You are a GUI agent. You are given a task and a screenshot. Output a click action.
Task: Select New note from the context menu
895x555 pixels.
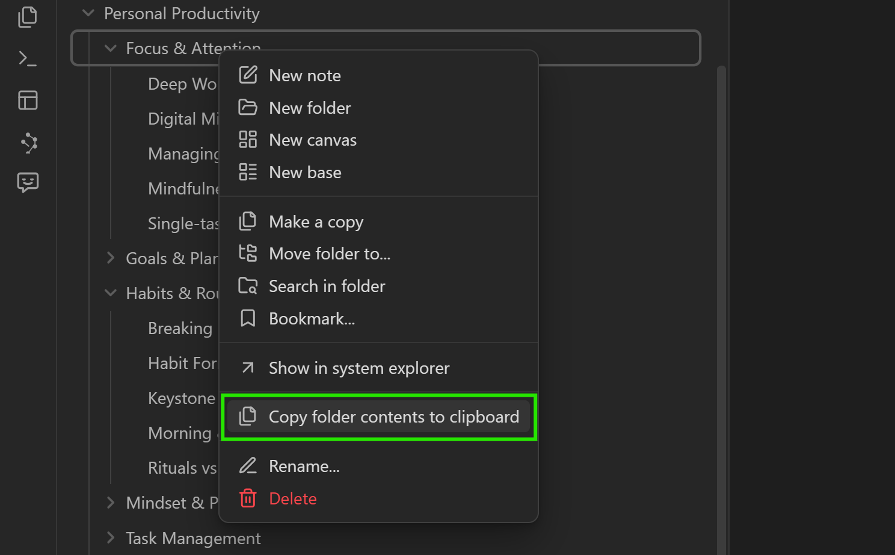tap(304, 75)
